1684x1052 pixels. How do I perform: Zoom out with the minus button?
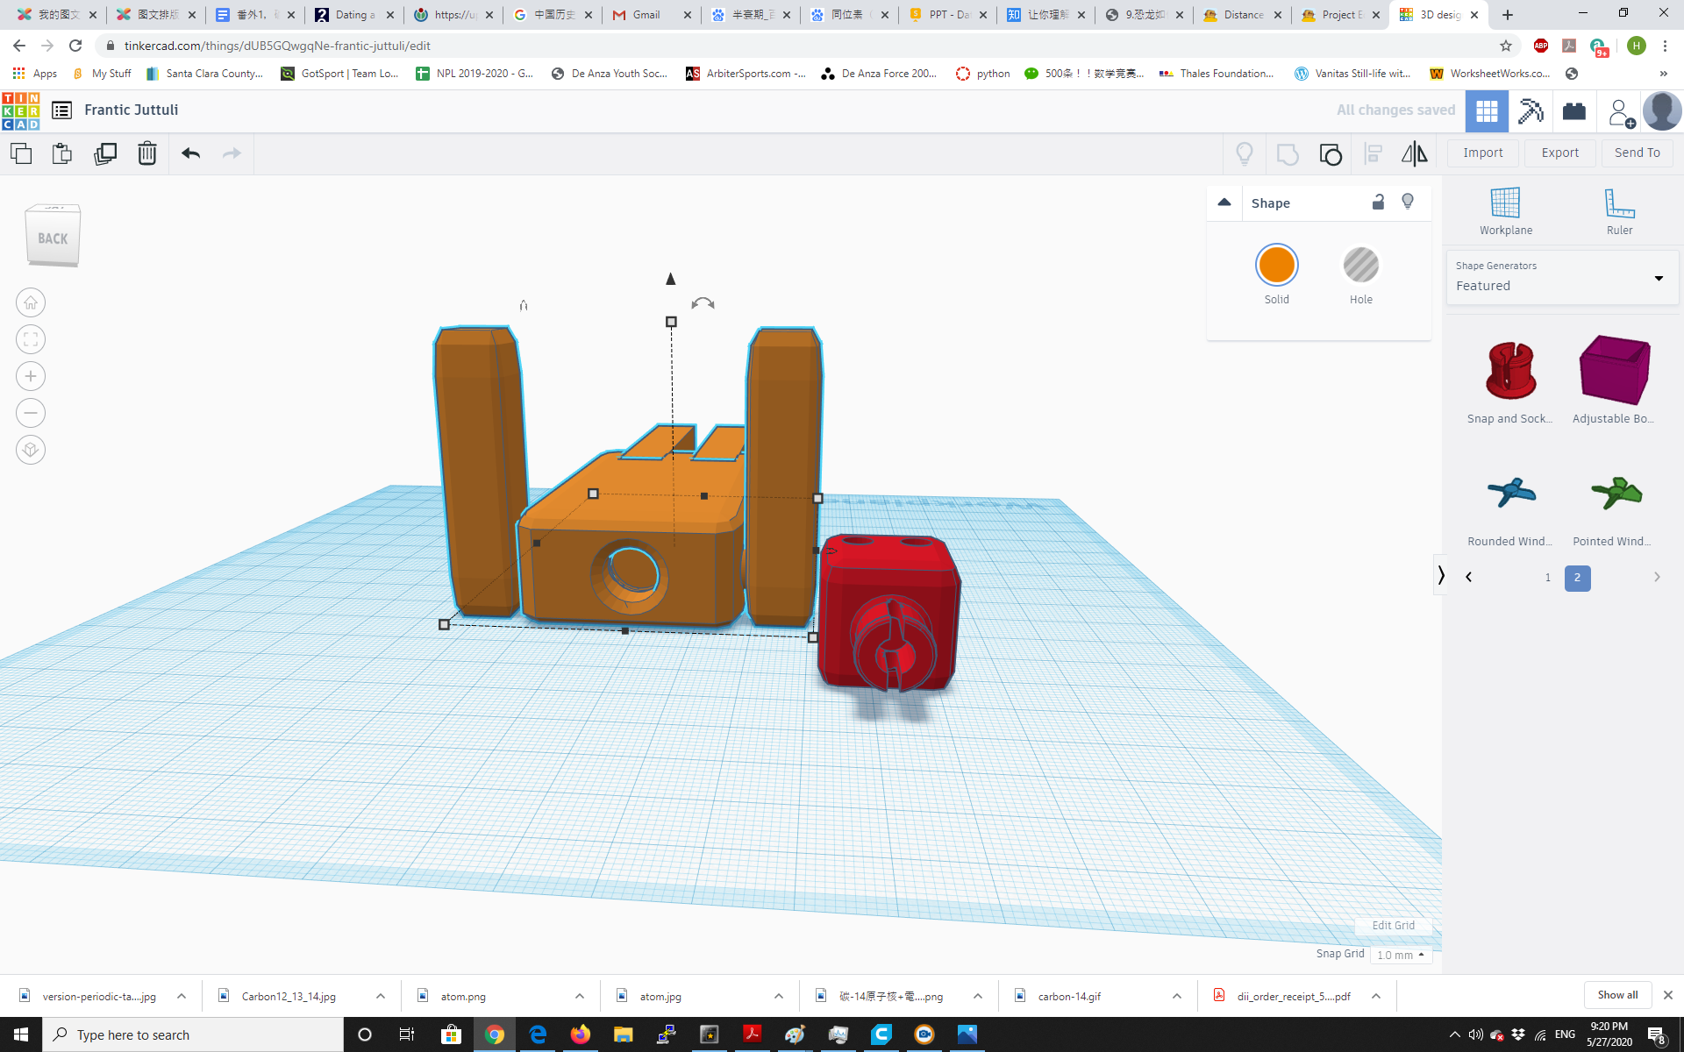click(31, 413)
